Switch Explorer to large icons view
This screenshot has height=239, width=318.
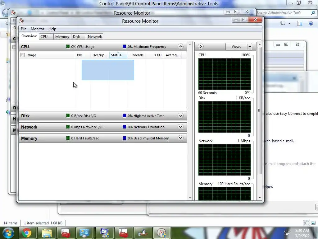313,223
